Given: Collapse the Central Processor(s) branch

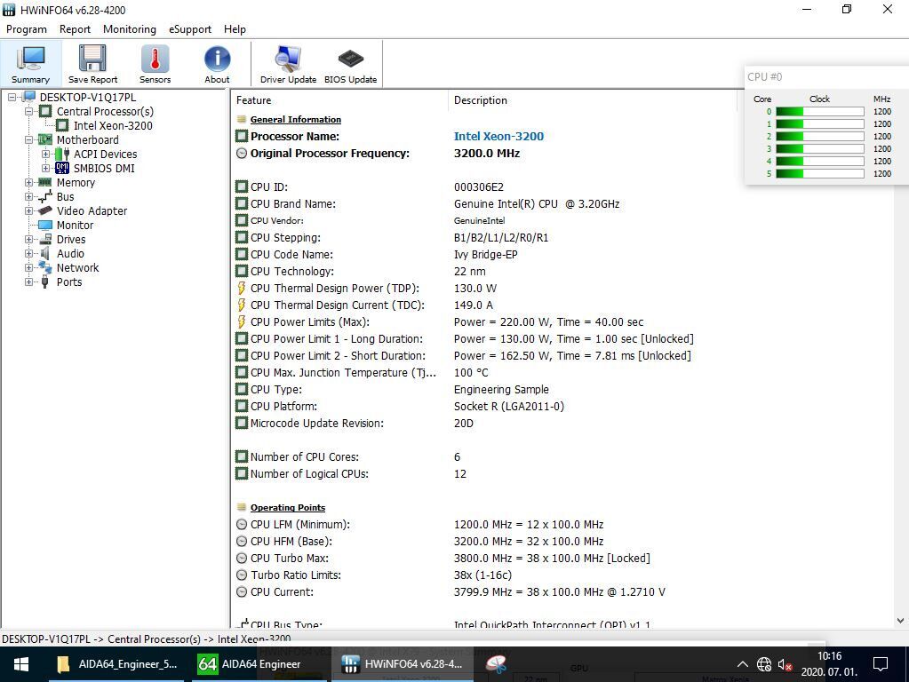Looking at the screenshot, I should tap(28, 111).
